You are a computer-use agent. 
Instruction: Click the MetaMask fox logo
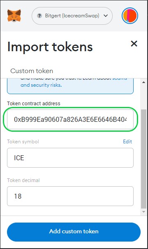(14, 16)
